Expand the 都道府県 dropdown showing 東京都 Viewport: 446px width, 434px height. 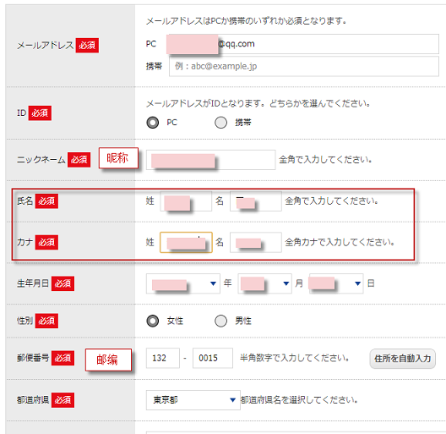point(193,400)
